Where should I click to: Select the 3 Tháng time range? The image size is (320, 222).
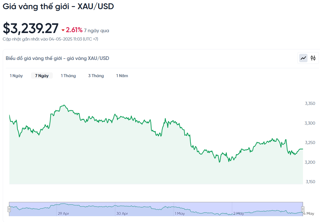tap(96, 76)
